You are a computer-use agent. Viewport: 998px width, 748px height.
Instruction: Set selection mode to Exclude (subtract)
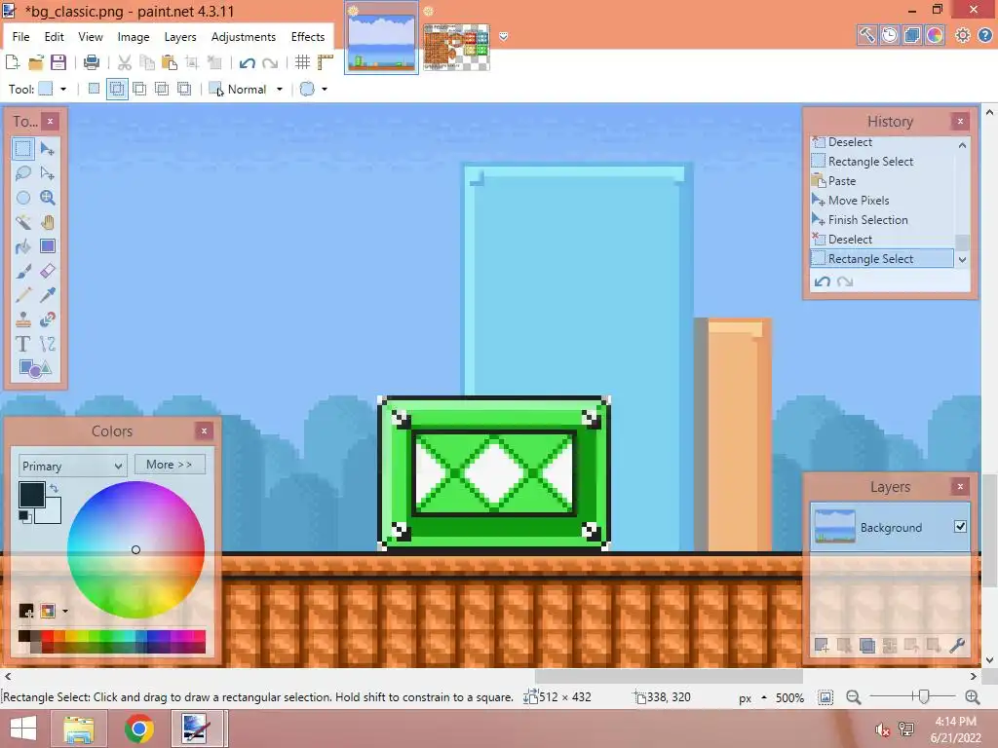click(x=139, y=89)
